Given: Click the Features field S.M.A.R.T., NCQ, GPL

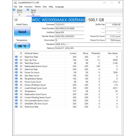Looking at the screenshot, I should (x=88, y=48).
